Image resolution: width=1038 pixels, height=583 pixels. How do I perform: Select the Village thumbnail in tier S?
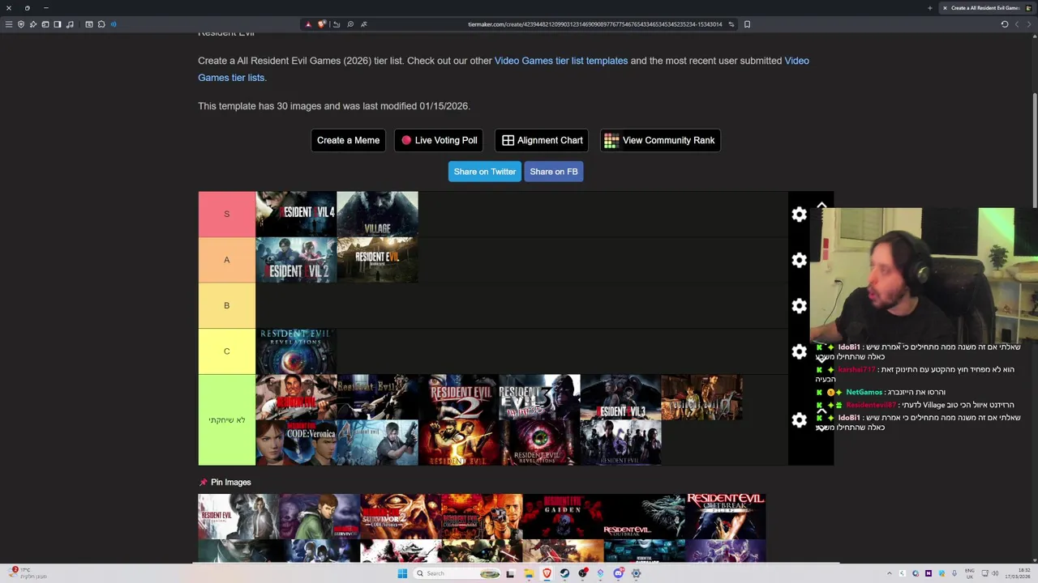pos(377,214)
